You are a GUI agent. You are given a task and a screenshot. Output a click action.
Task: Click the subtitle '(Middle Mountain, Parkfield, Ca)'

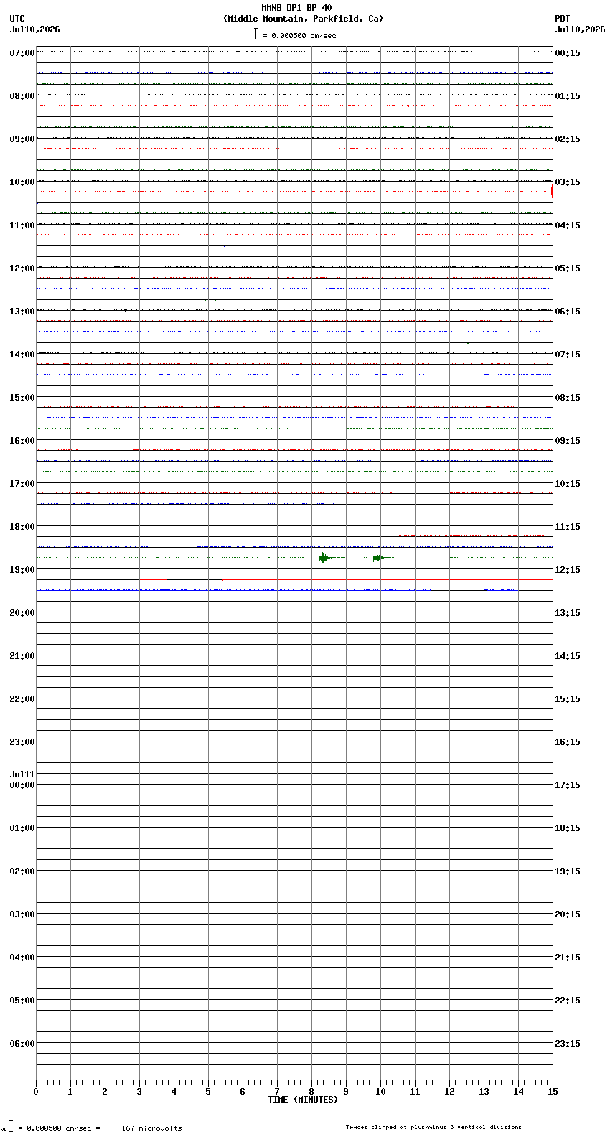(x=303, y=19)
